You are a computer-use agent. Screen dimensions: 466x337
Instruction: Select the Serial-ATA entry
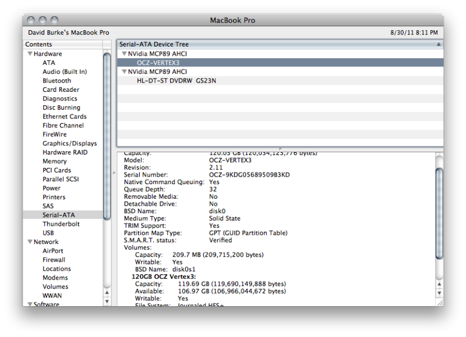click(x=63, y=215)
